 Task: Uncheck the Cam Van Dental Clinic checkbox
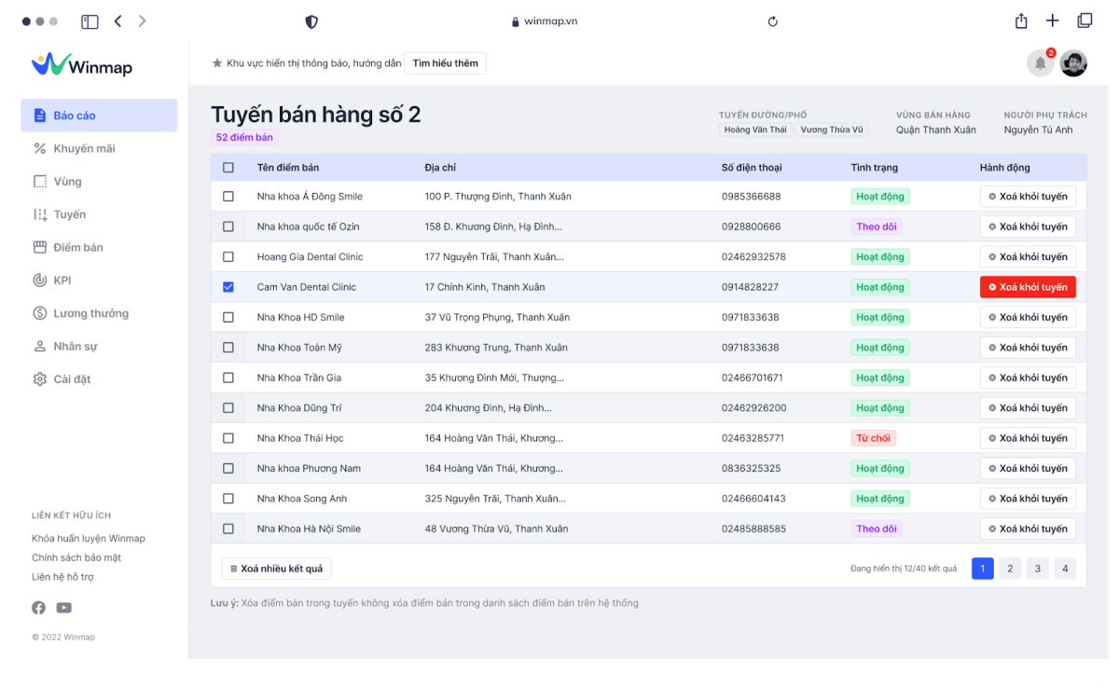click(228, 287)
